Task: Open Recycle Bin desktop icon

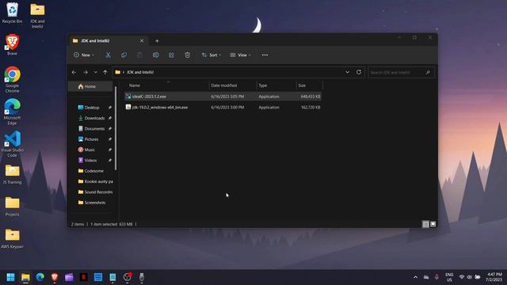Action: click(x=13, y=13)
